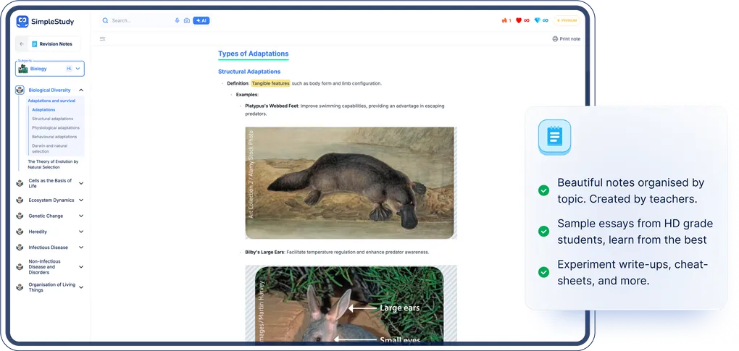Go to Behavioural adaptations in sidebar
This screenshot has height=351, width=739.
pyautogui.click(x=54, y=137)
